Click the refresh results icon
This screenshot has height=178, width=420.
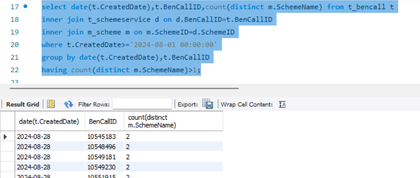click(68, 104)
